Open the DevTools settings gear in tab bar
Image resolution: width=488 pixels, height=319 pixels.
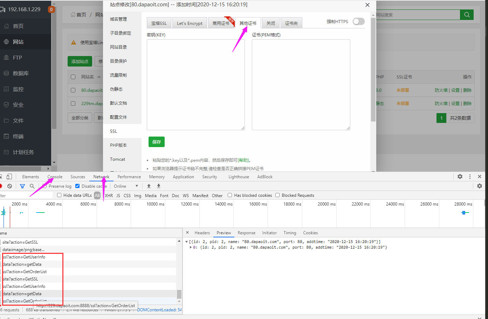coord(460,176)
